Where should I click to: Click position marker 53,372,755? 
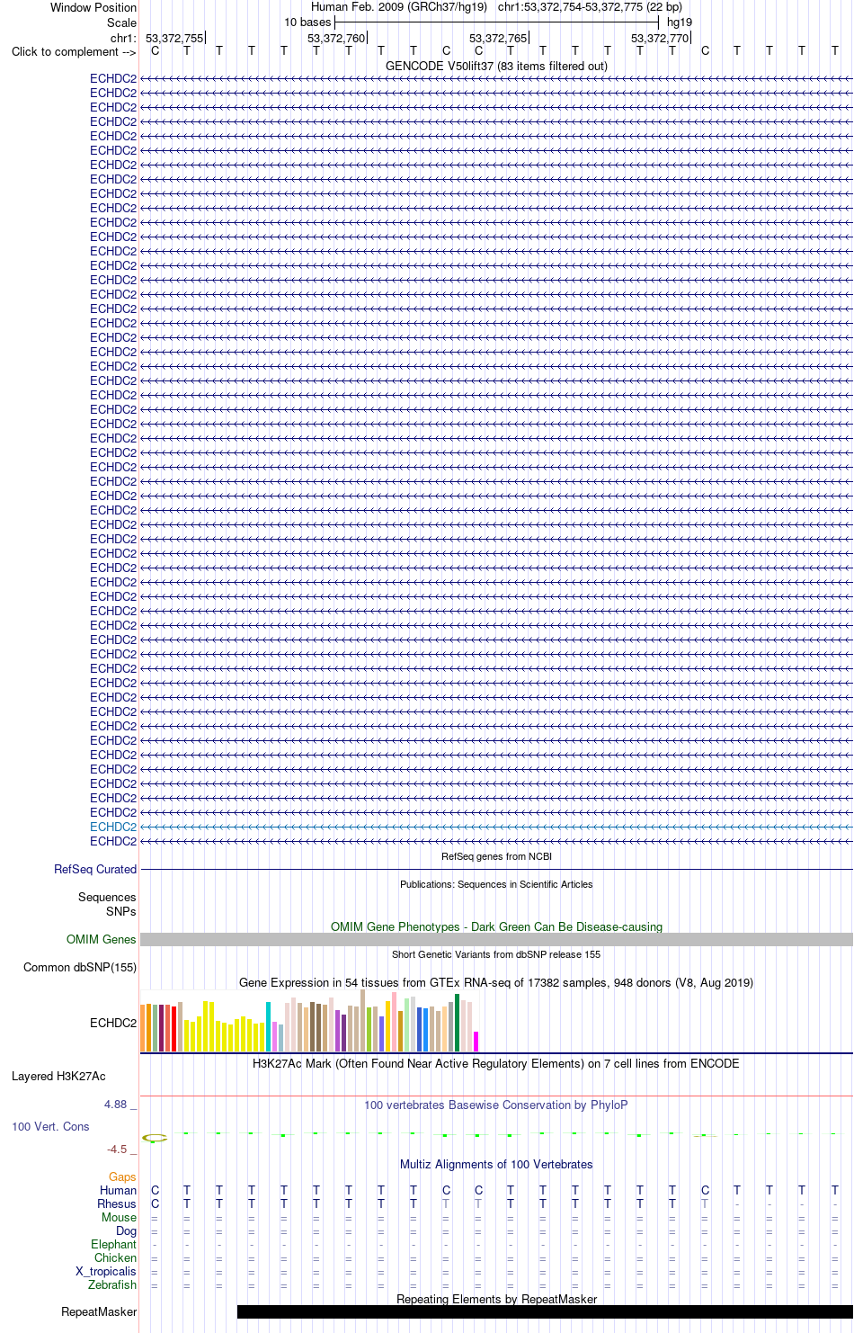tap(174, 38)
